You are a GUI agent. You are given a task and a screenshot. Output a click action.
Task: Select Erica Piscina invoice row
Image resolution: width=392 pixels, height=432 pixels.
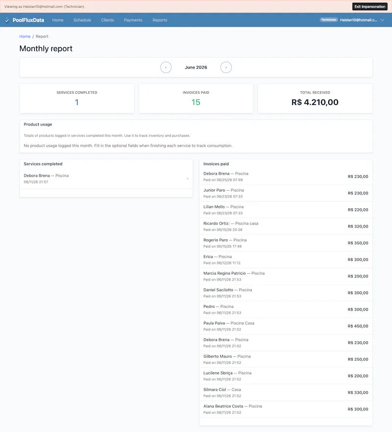point(286,259)
